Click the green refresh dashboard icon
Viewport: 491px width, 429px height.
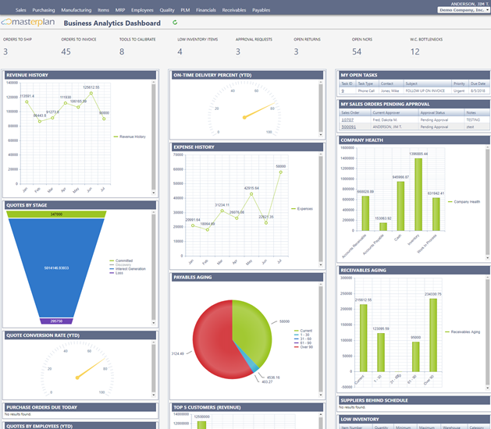[x=175, y=23]
